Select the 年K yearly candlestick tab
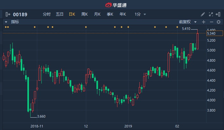 123,14
